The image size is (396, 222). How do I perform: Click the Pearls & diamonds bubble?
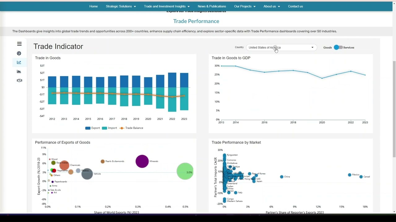tap(102, 161)
